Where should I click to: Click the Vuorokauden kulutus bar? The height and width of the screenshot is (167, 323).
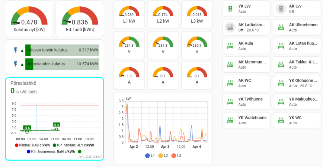62,64
